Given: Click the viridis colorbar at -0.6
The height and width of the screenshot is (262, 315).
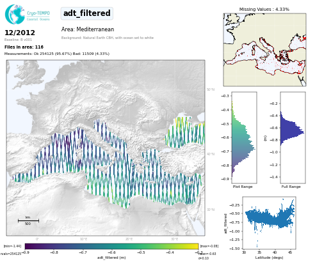Looking at the screenshot, I should click(x=112, y=246).
